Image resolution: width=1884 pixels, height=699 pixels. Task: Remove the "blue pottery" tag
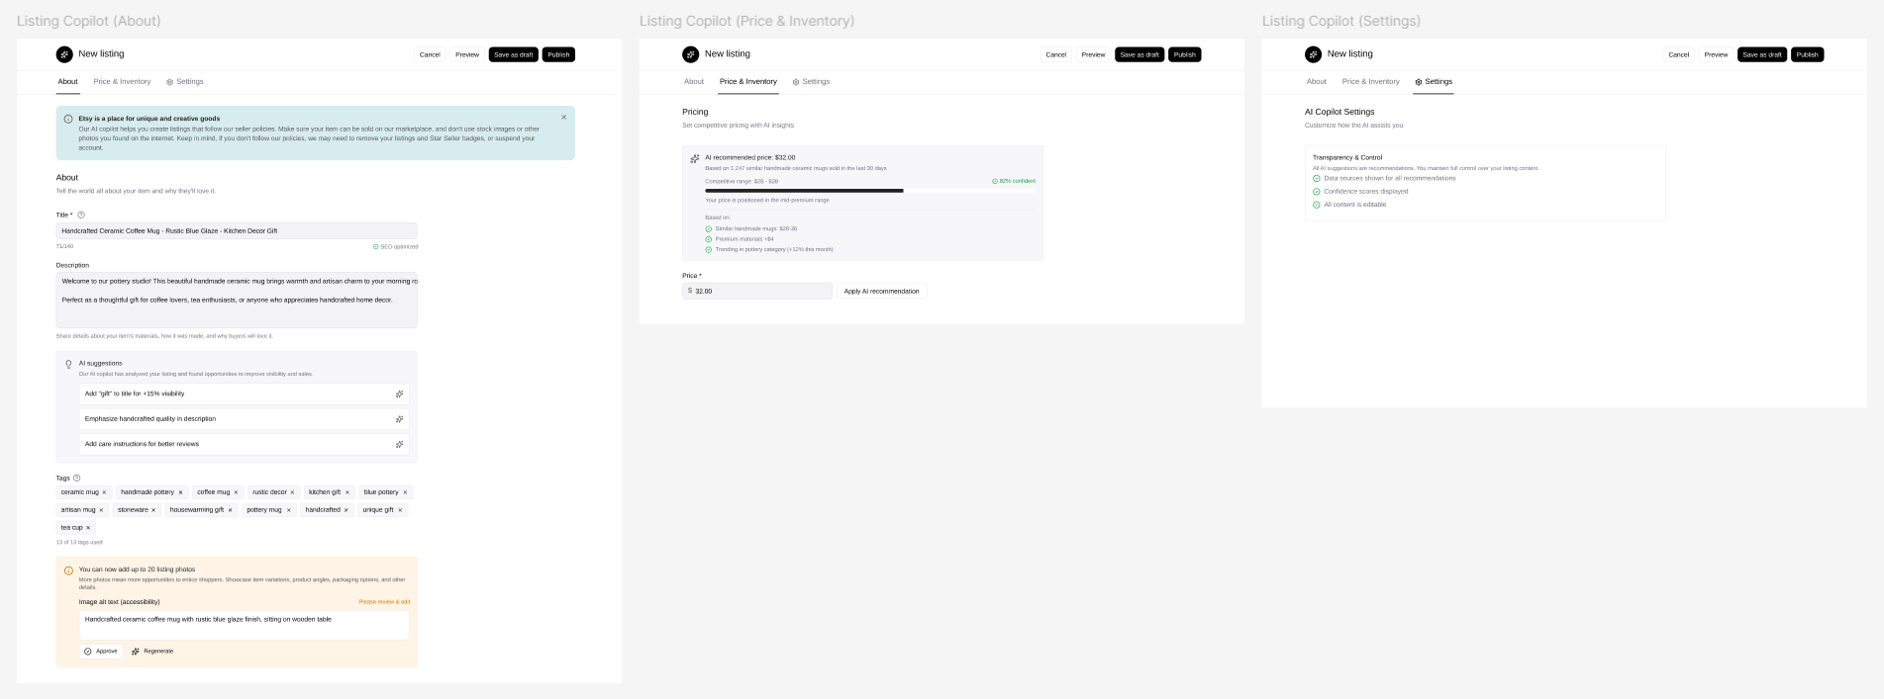[403, 491]
